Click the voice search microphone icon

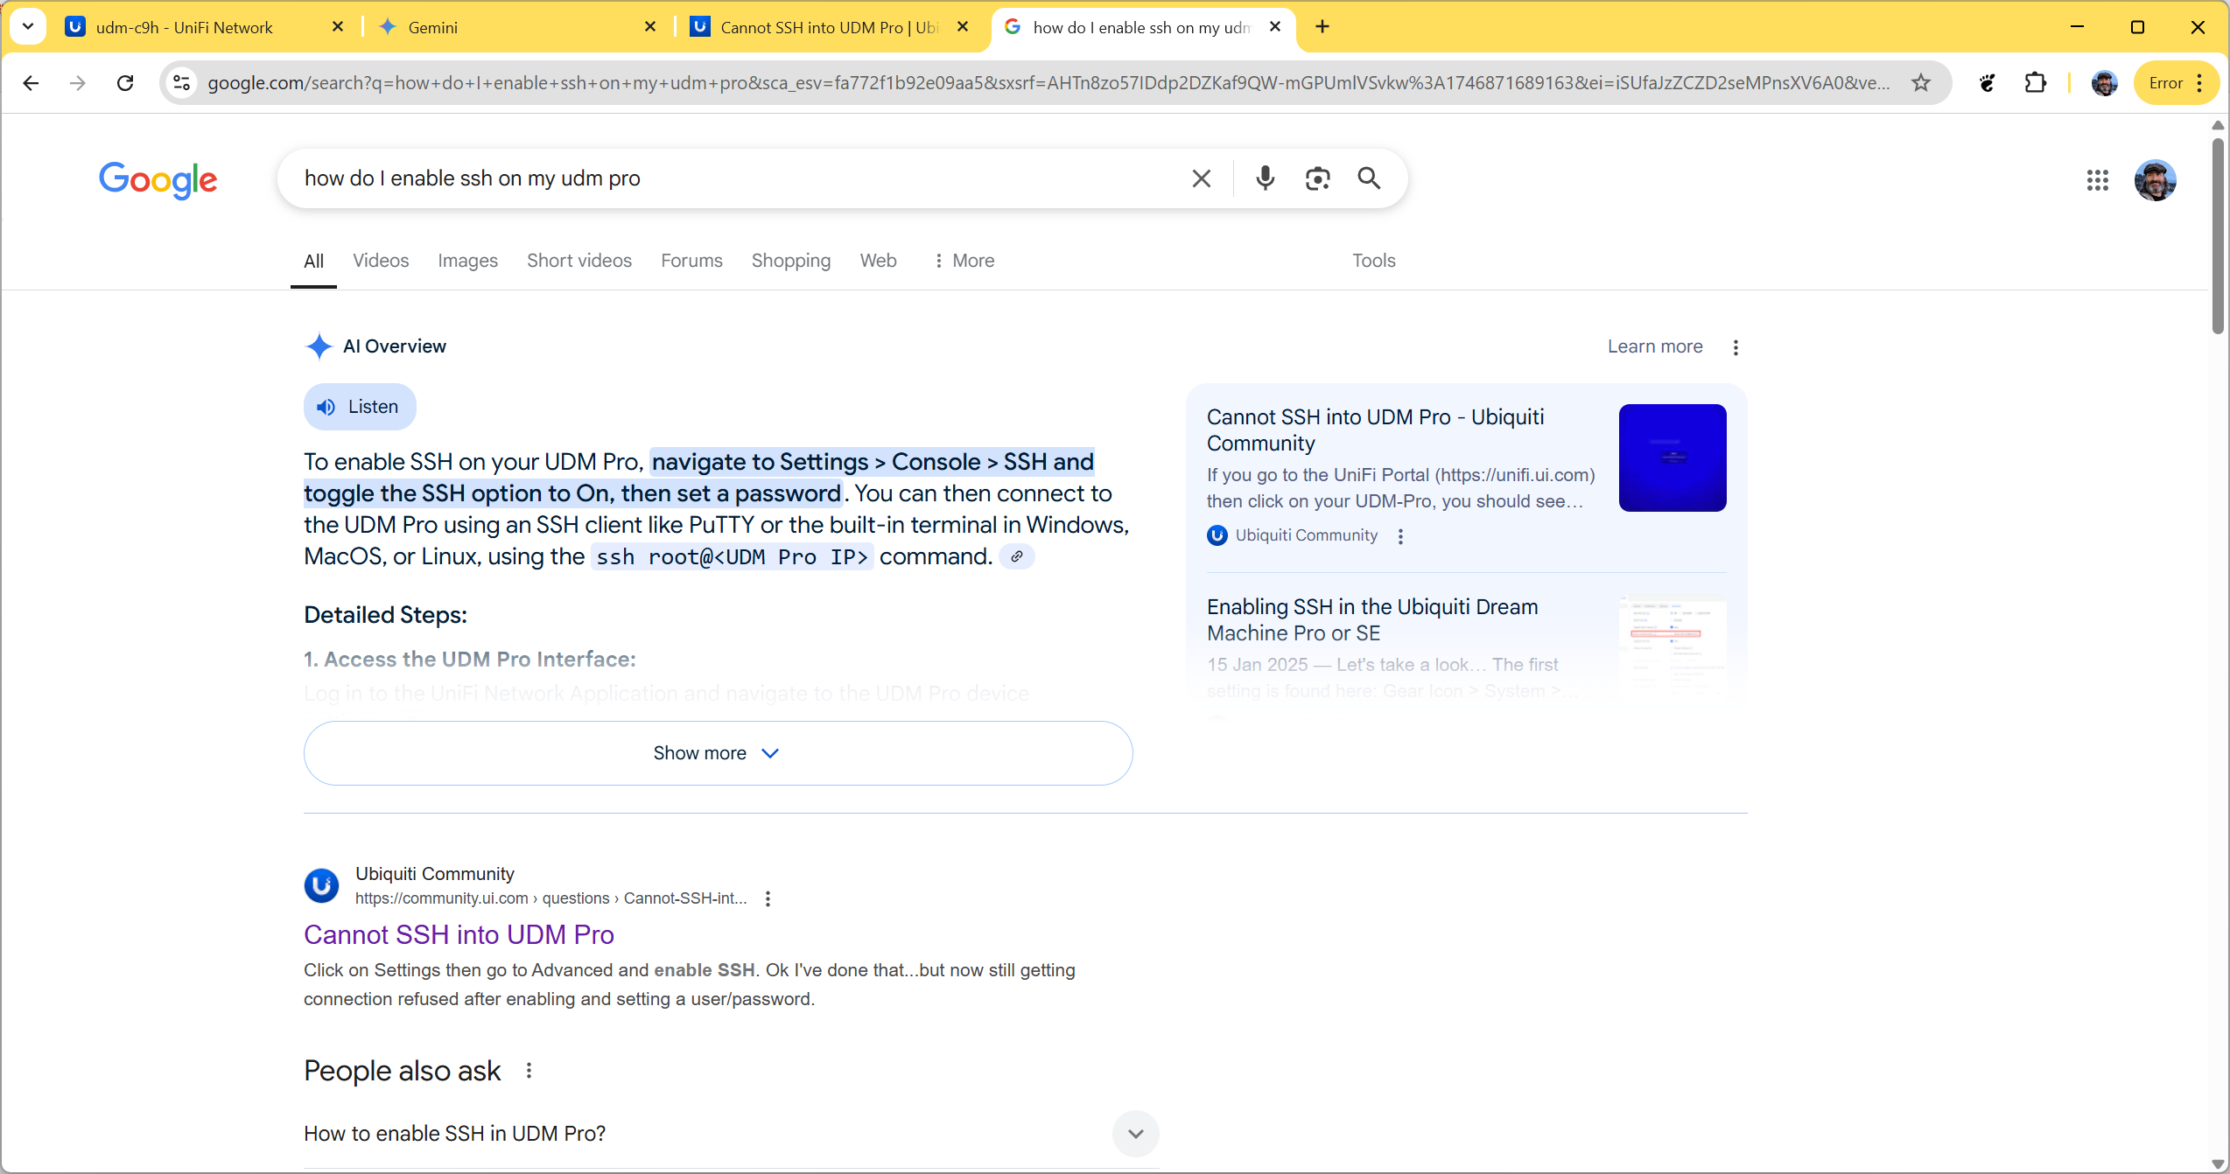point(1265,178)
